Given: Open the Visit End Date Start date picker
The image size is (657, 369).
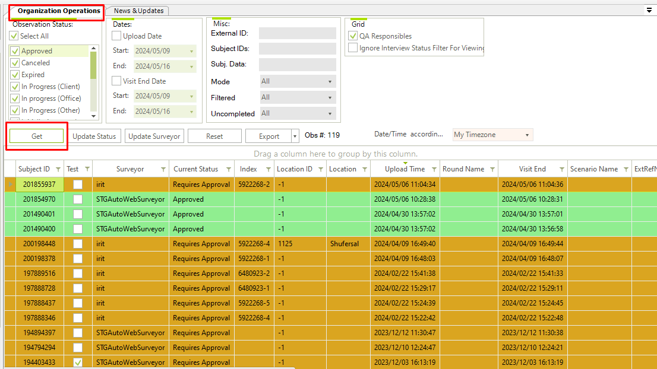Looking at the screenshot, I should click(191, 96).
